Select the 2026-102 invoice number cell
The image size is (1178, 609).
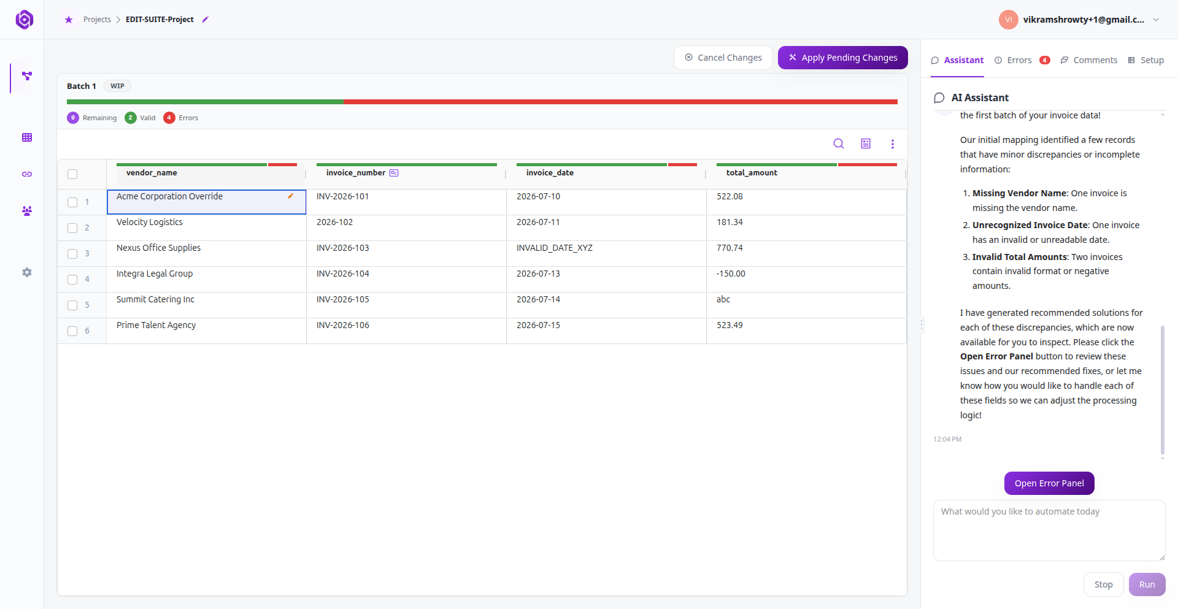(x=406, y=228)
